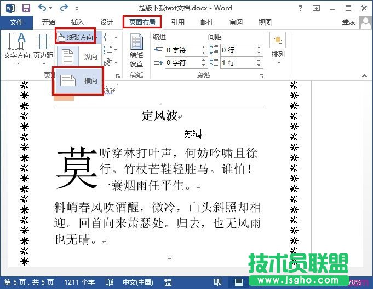Open the 页边距 margins menu

43,49
